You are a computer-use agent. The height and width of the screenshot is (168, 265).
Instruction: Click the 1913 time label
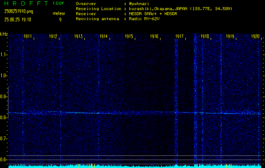point(78,37)
